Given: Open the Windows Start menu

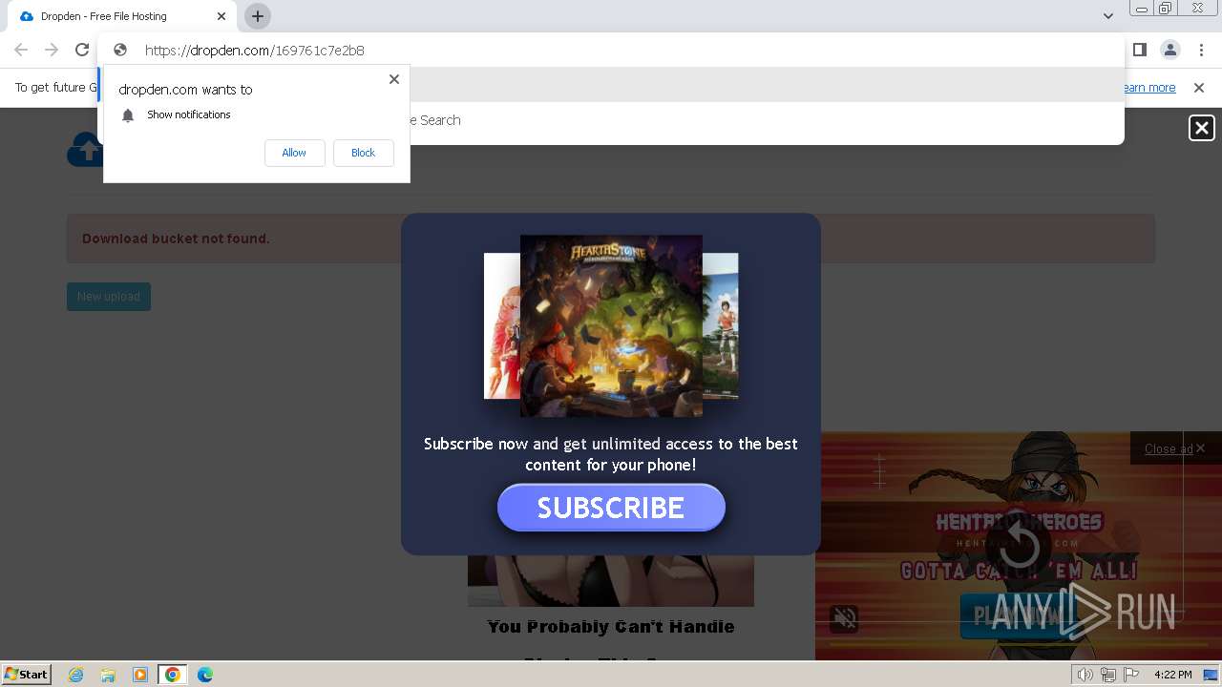Looking at the screenshot, I should click(27, 675).
